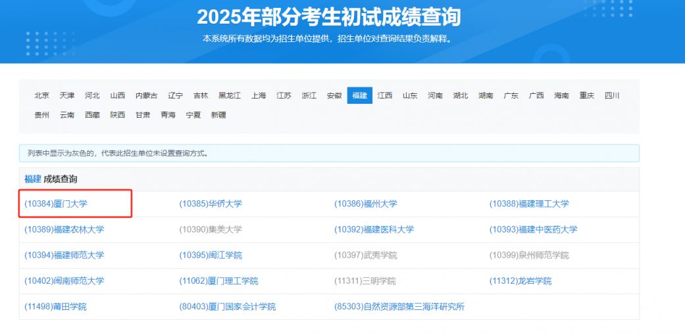685x333 pixels.
Task: Open the 河南 province tab
Action: pos(435,95)
